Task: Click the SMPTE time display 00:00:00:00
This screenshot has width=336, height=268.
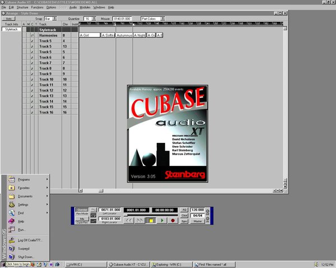Action: [x=165, y=210]
